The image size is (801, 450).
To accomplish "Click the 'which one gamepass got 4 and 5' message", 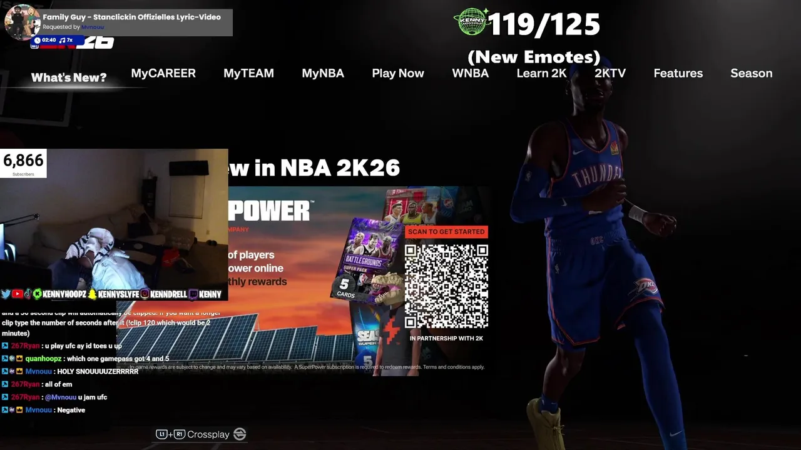I will [118, 359].
